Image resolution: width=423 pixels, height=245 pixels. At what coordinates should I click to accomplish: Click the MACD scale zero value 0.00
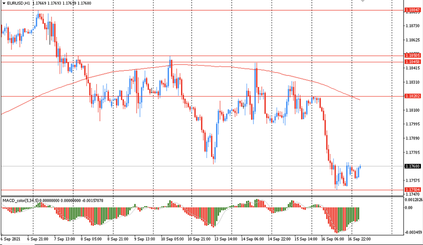[409, 208]
